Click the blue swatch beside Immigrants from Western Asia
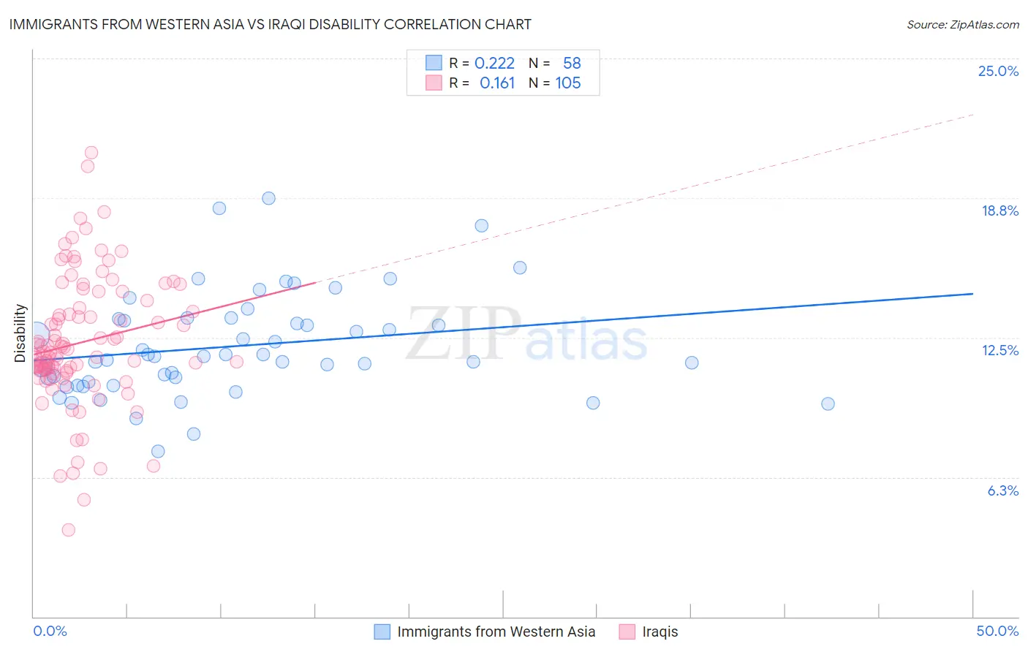The height and width of the screenshot is (652, 1028). point(382,632)
